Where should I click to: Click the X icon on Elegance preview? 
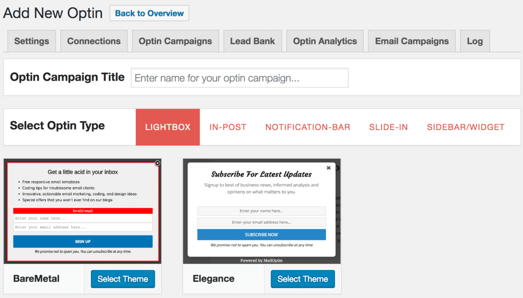click(328, 167)
